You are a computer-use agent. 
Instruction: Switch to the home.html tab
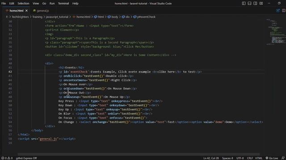[17, 11]
